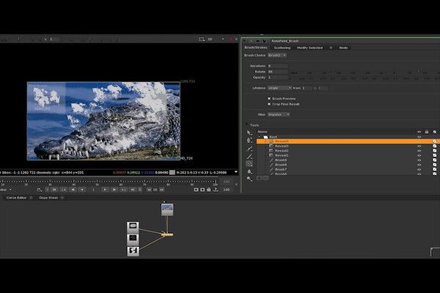Click the Rotate value input field
This screenshot has height=293, width=440.
point(279,71)
